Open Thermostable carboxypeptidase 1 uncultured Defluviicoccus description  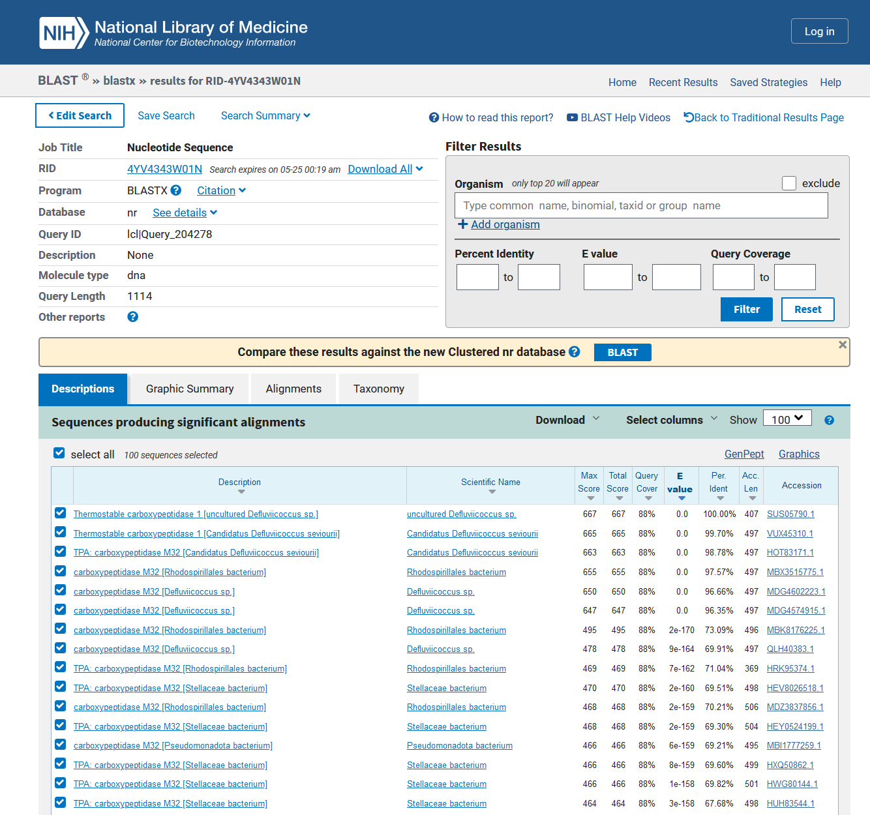(196, 514)
